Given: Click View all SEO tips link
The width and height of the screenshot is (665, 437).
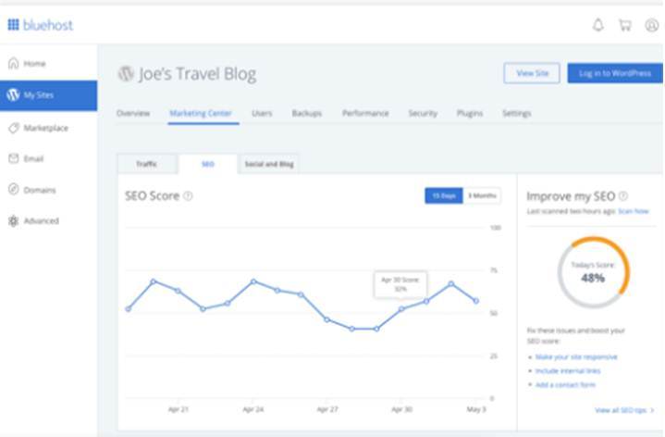Looking at the screenshot, I should pos(624,410).
